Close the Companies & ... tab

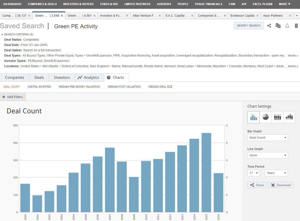click(225, 16)
